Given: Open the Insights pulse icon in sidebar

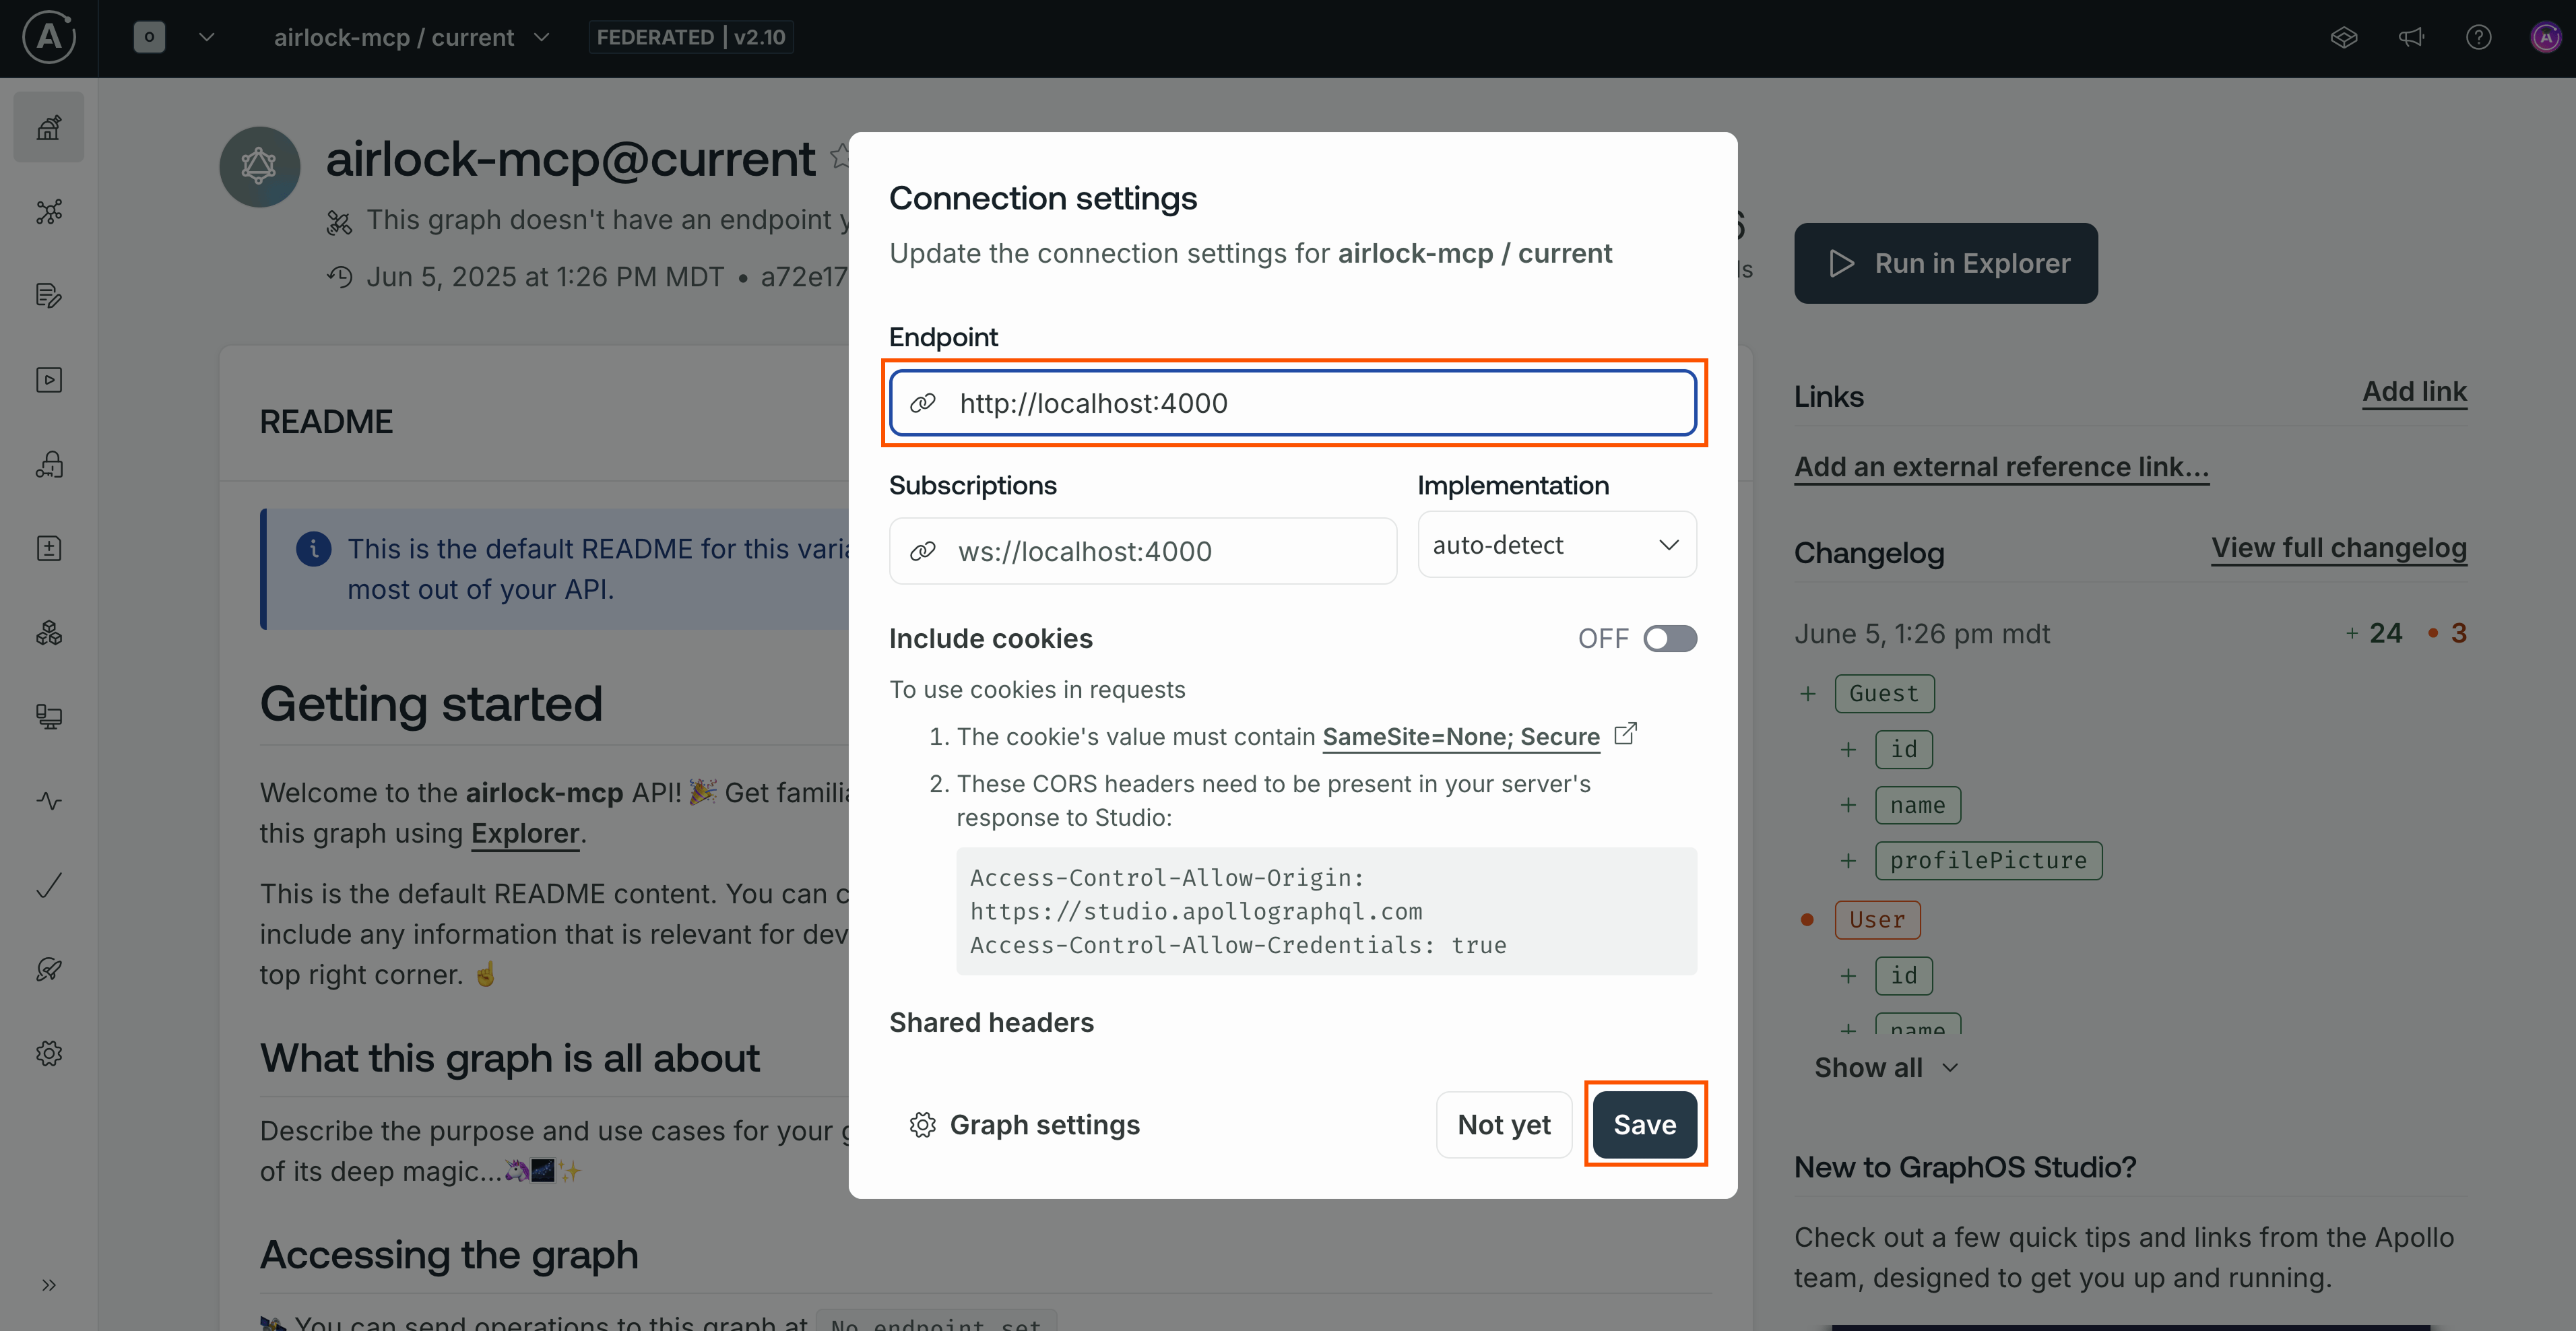Looking at the screenshot, I should tap(49, 801).
